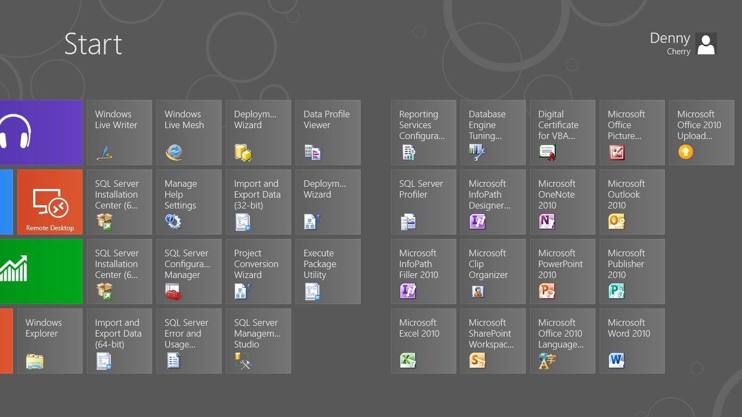This screenshot has height=417, width=742.
Task: Launch Import and Export Data (64-bit)
Action: (x=120, y=341)
